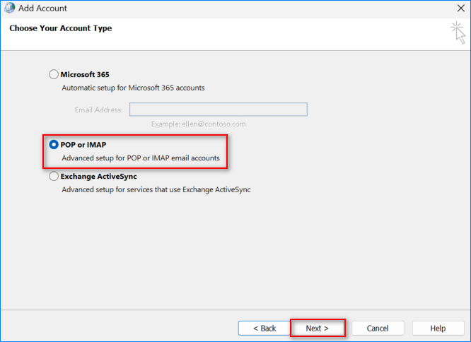Screen dimensions: 471x342
Task: Open Help for this dialog
Action: pos(438,329)
